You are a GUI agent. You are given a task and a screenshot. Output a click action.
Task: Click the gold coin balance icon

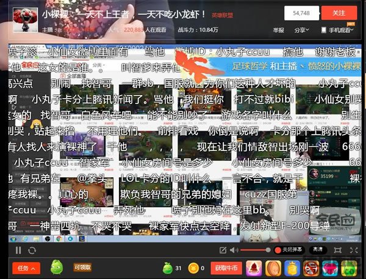pyautogui.click(x=193, y=268)
